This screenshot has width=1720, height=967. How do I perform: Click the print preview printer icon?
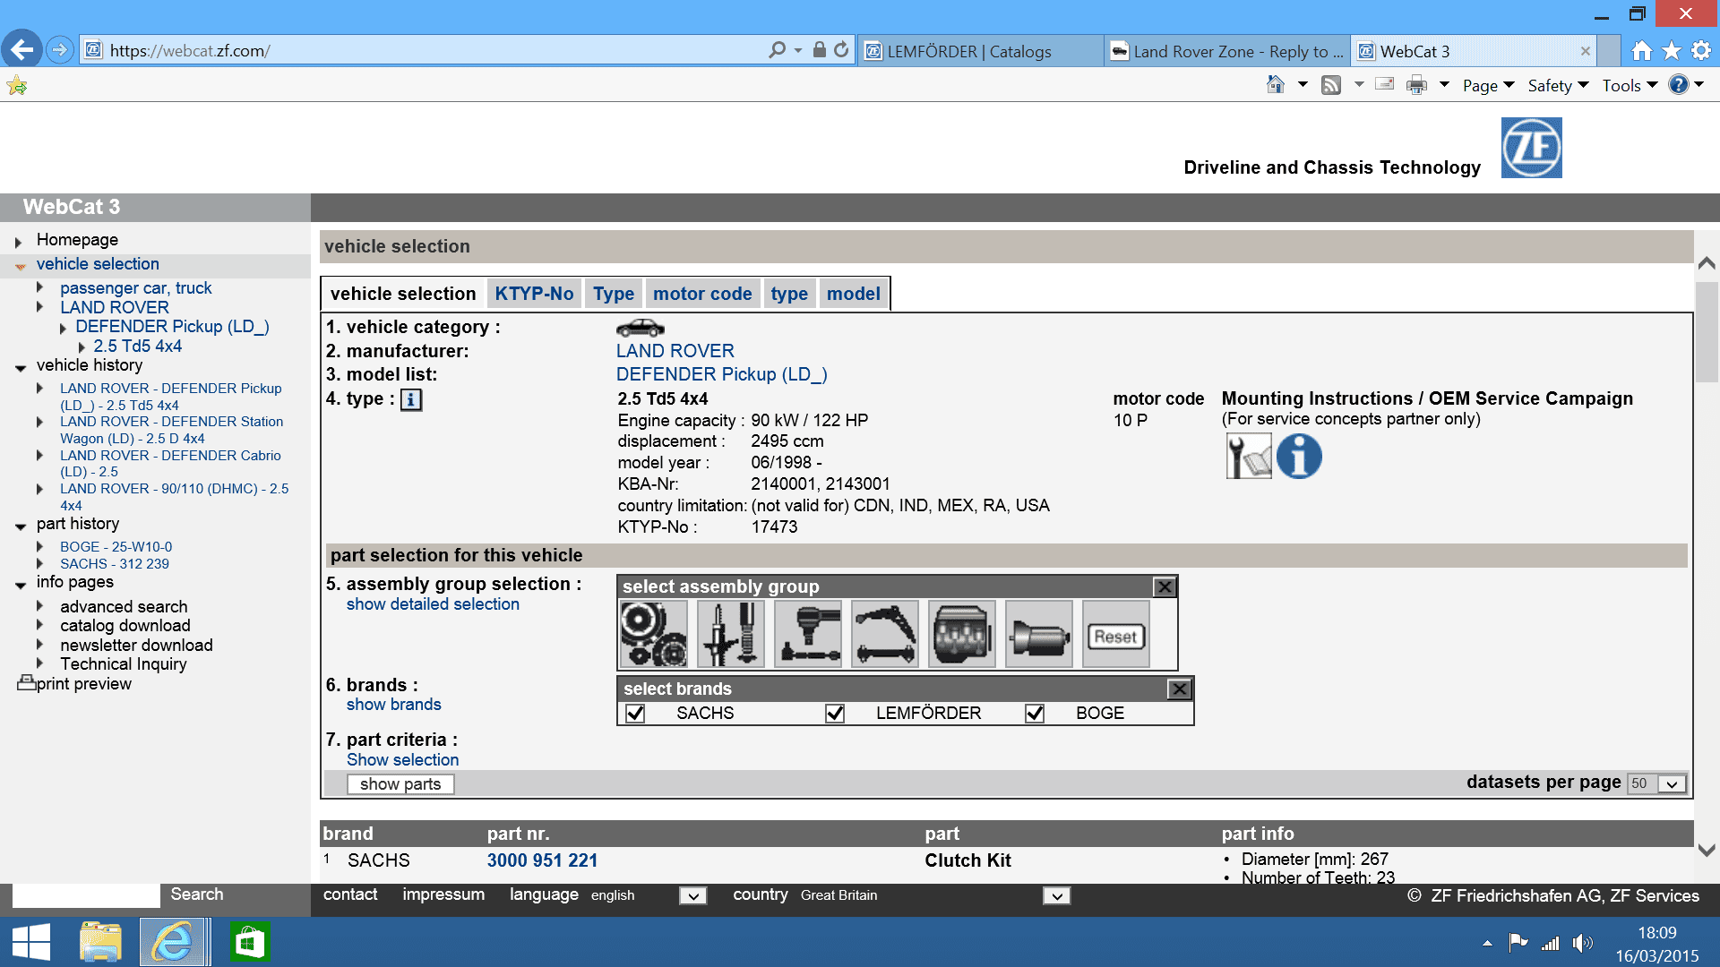26,683
